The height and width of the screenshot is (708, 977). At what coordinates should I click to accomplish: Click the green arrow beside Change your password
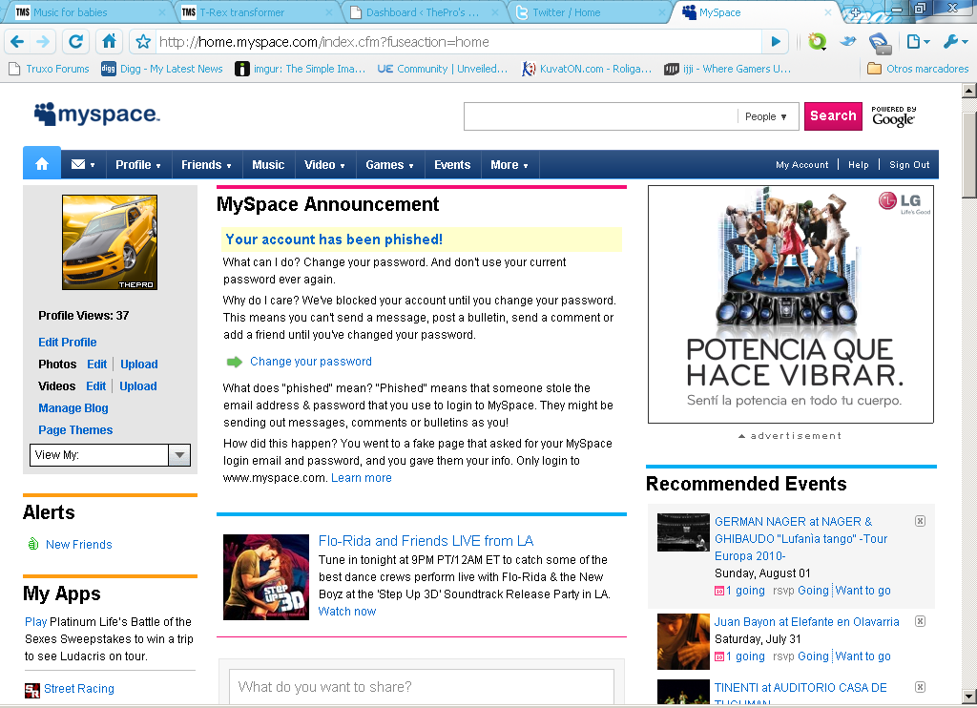point(235,362)
